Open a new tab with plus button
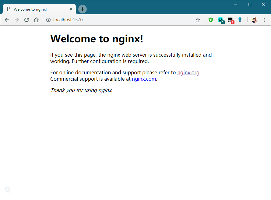Image resolution: width=271 pixels, height=200 pixels. [83, 9]
